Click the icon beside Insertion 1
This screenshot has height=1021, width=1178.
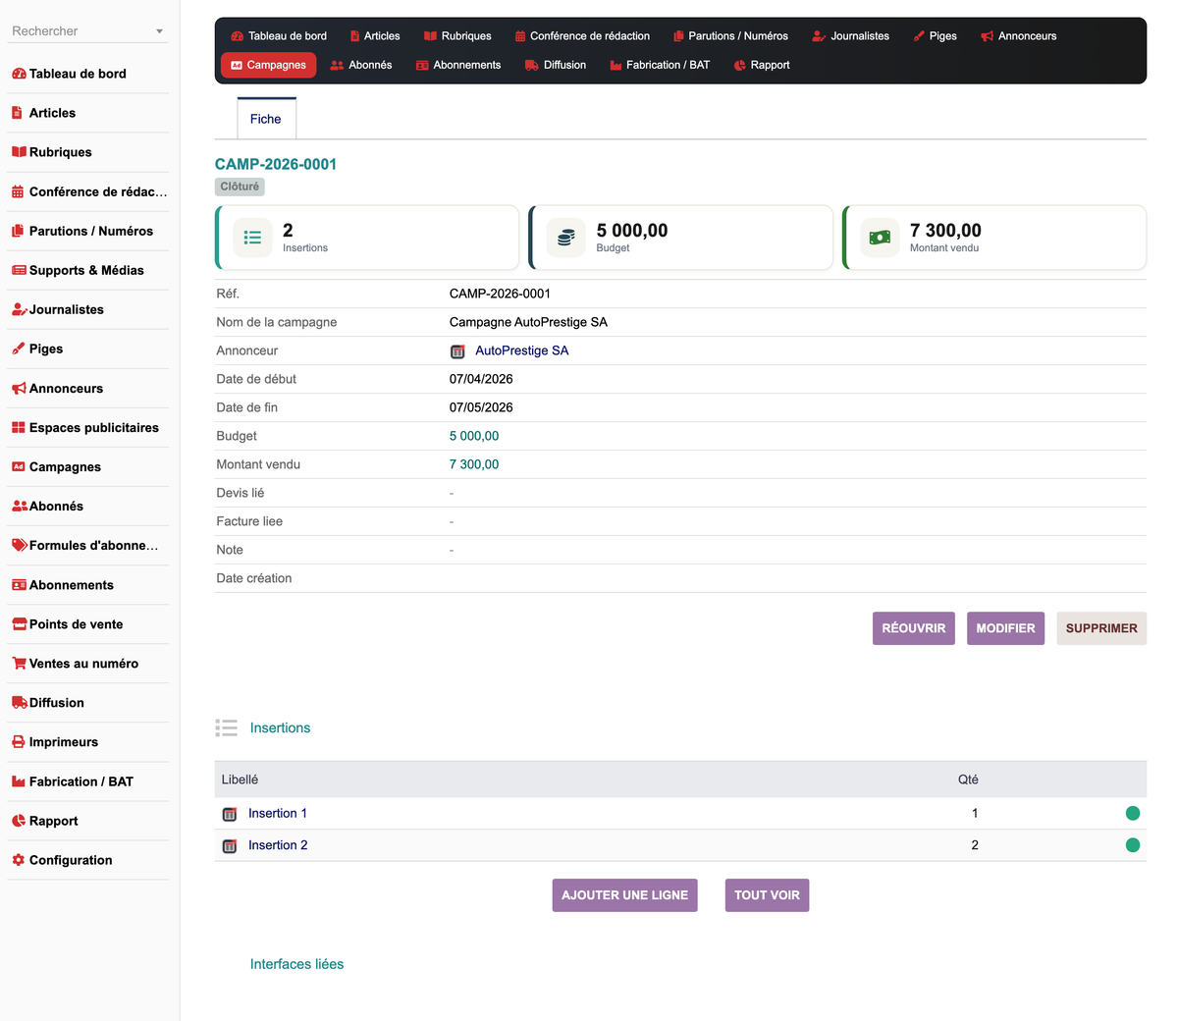coord(230,814)
